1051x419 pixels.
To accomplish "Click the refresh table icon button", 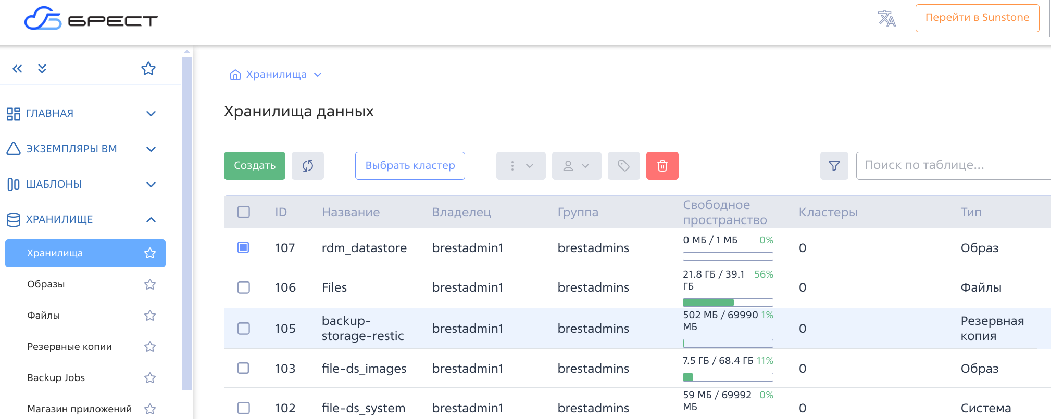I will 307,166.
